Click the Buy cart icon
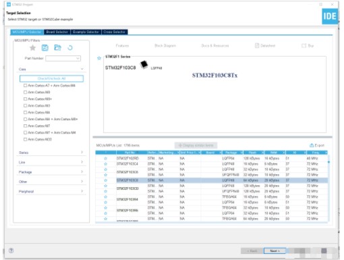 [x=304, y=46]
